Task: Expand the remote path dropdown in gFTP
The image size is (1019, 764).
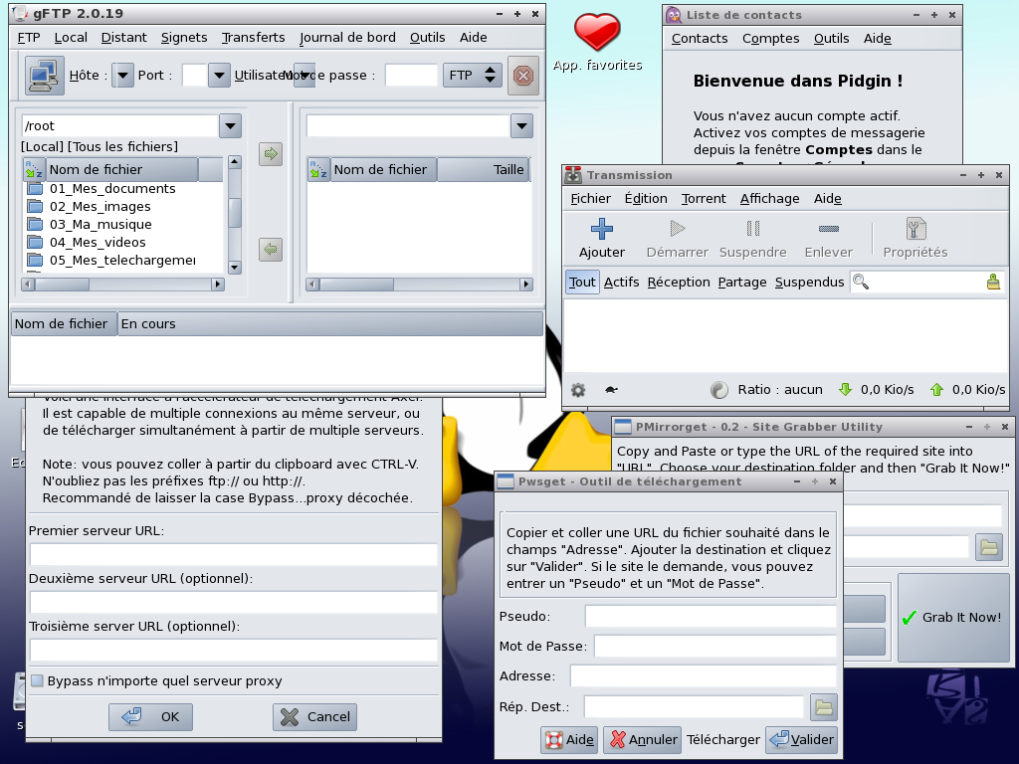Action: click(x=521, y=126)
